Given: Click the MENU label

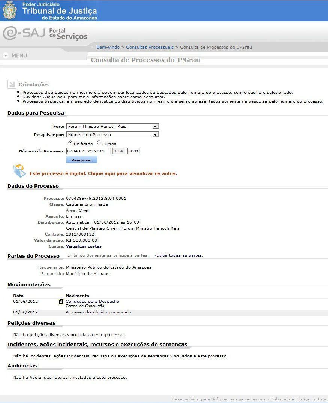Looking at the screenshot, I should [x=19, y=55].
